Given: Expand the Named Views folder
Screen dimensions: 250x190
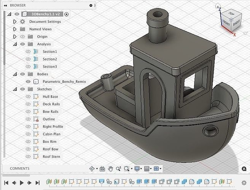Looking at the screenshot, I should point(15,29).
